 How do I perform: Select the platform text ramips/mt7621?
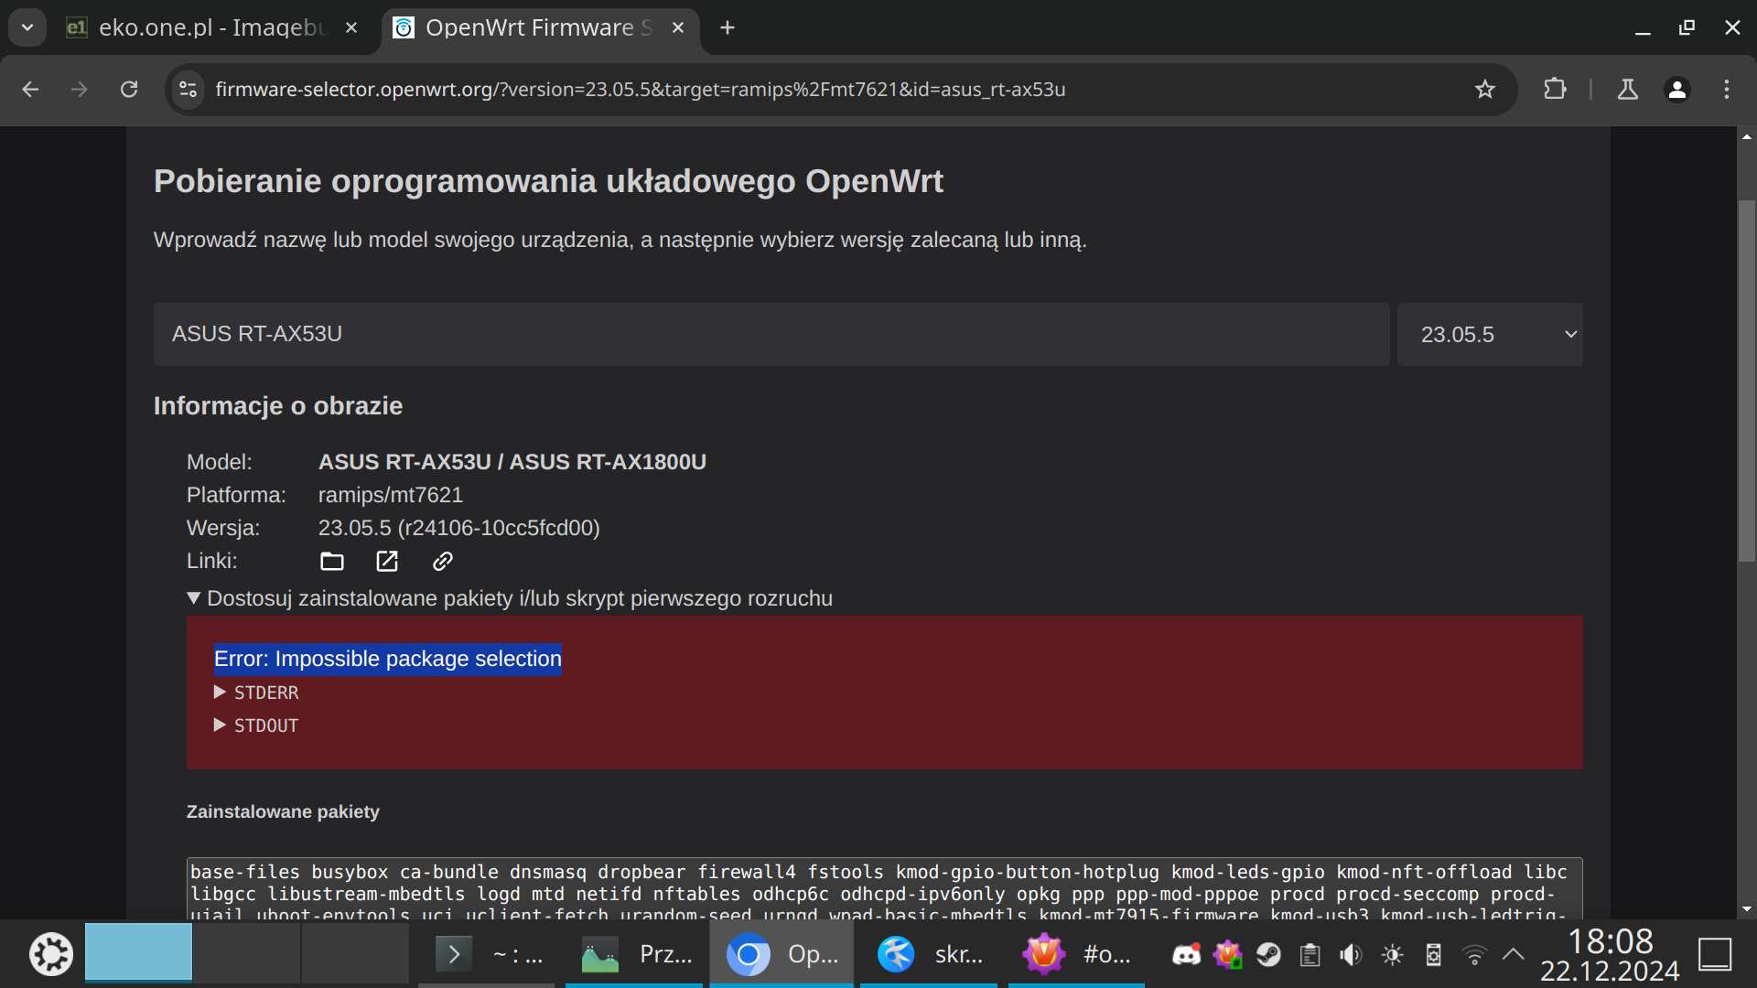click(391, 496)
